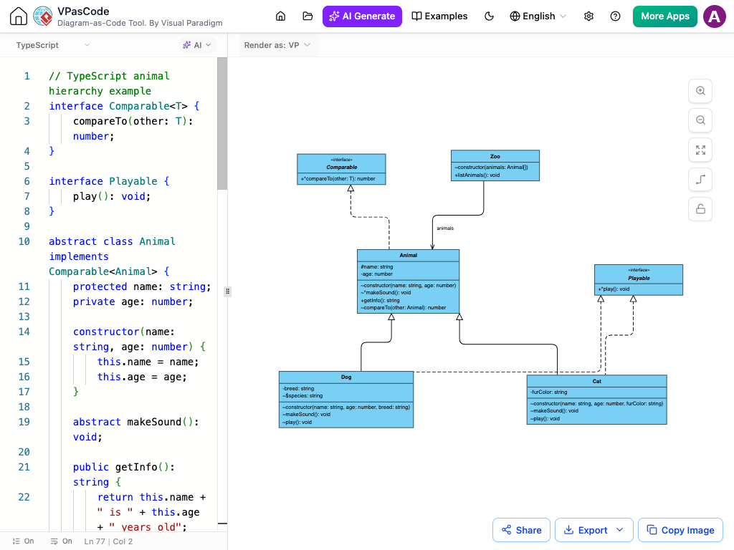Toggle line numbers On in status bar
Viewport: 734px width, 550px height.
pos(24,541)
